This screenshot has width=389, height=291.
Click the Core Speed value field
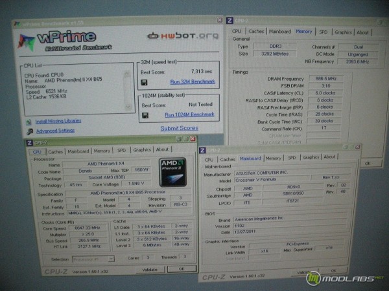(x=88, y=228)
